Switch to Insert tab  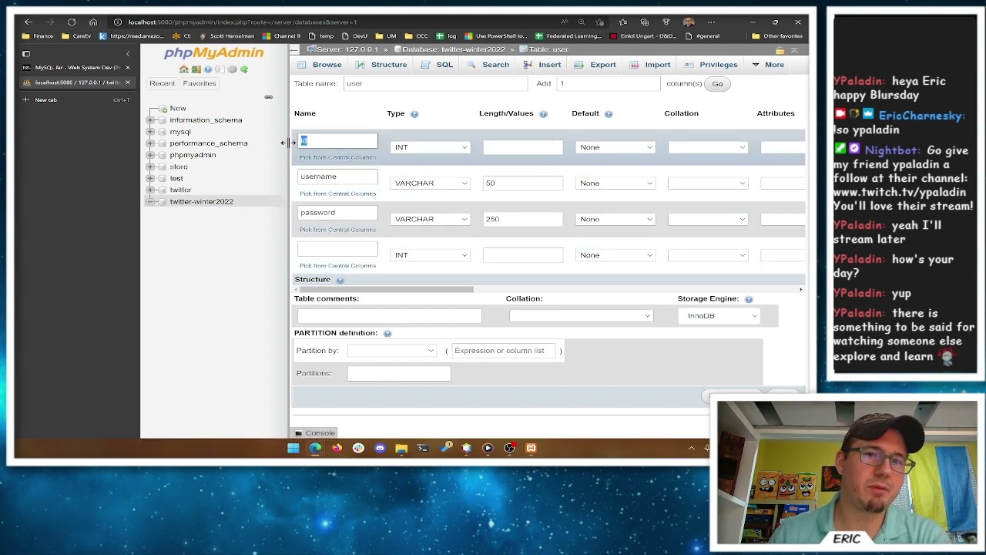coord(542,65)
